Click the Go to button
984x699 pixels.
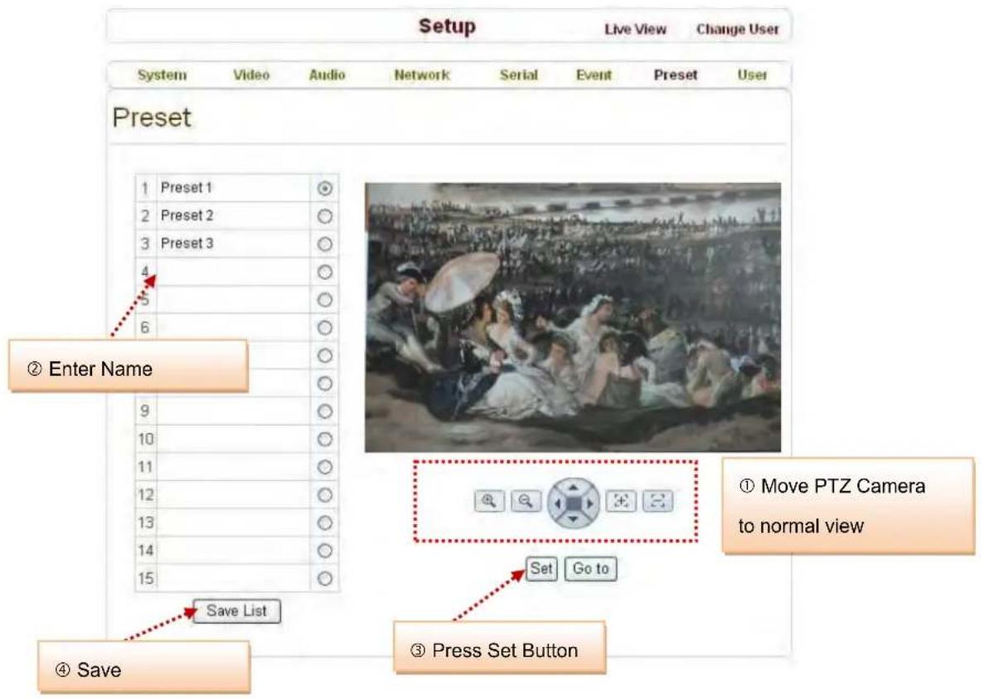[590, 569]
